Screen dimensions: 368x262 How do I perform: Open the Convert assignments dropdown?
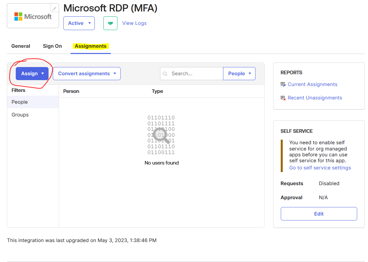(x=87, y=74)
